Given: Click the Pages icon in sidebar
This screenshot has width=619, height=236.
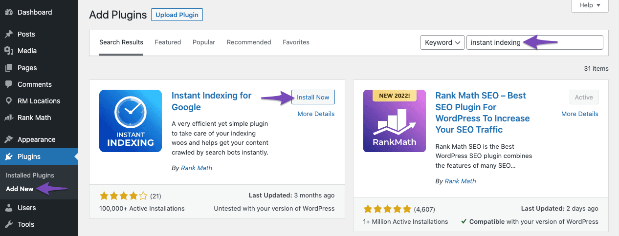Looking at the screenshot, I should pyautogui.click(x=8, y=68).
